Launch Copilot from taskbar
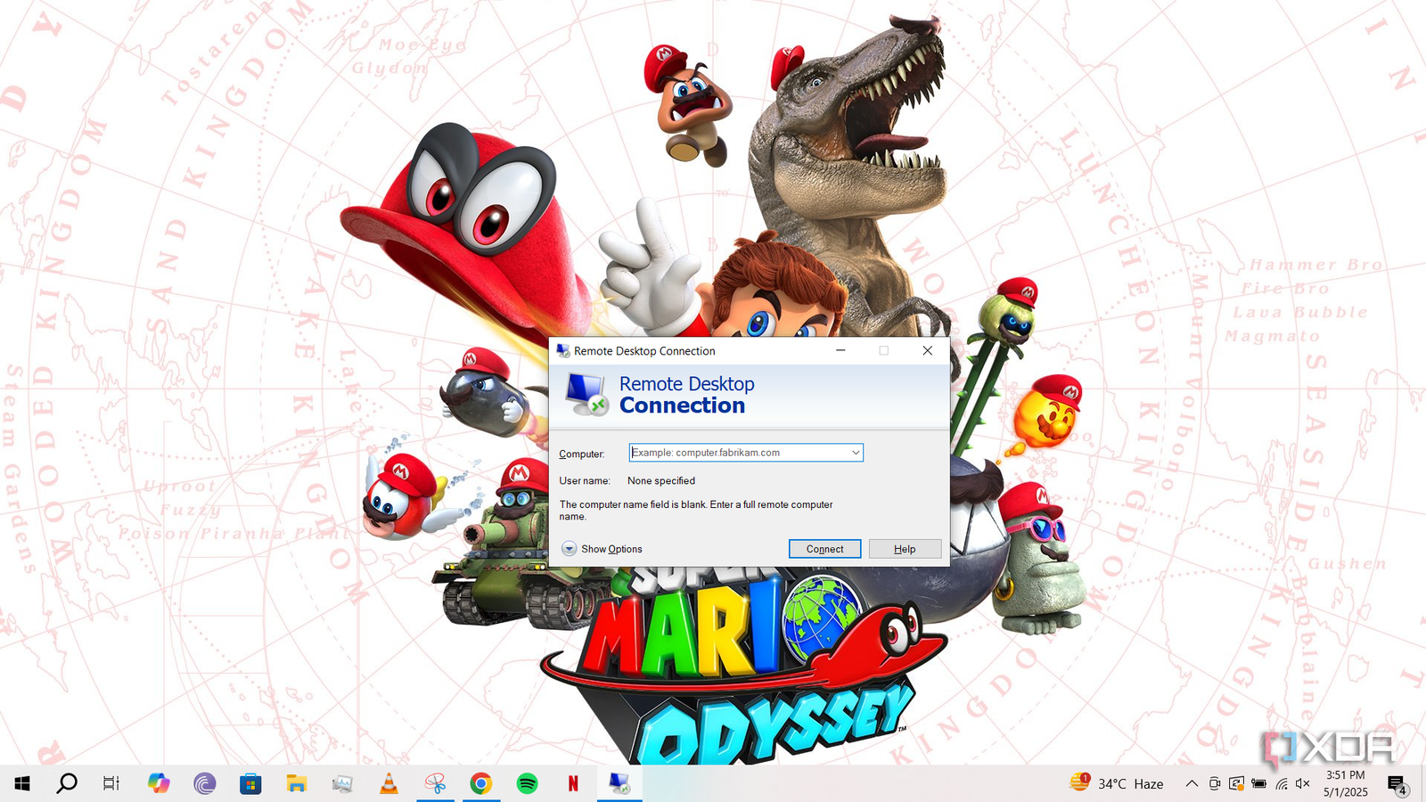1426x802 pixels. coord(159,783)
